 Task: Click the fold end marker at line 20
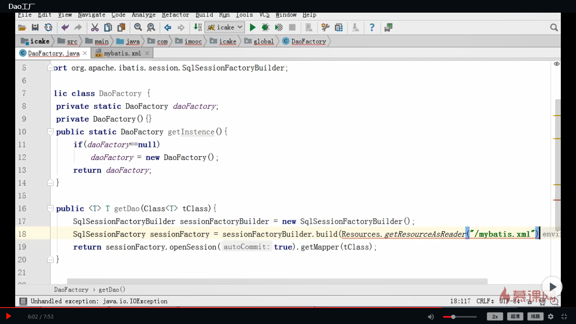click(x=50, y=259)
